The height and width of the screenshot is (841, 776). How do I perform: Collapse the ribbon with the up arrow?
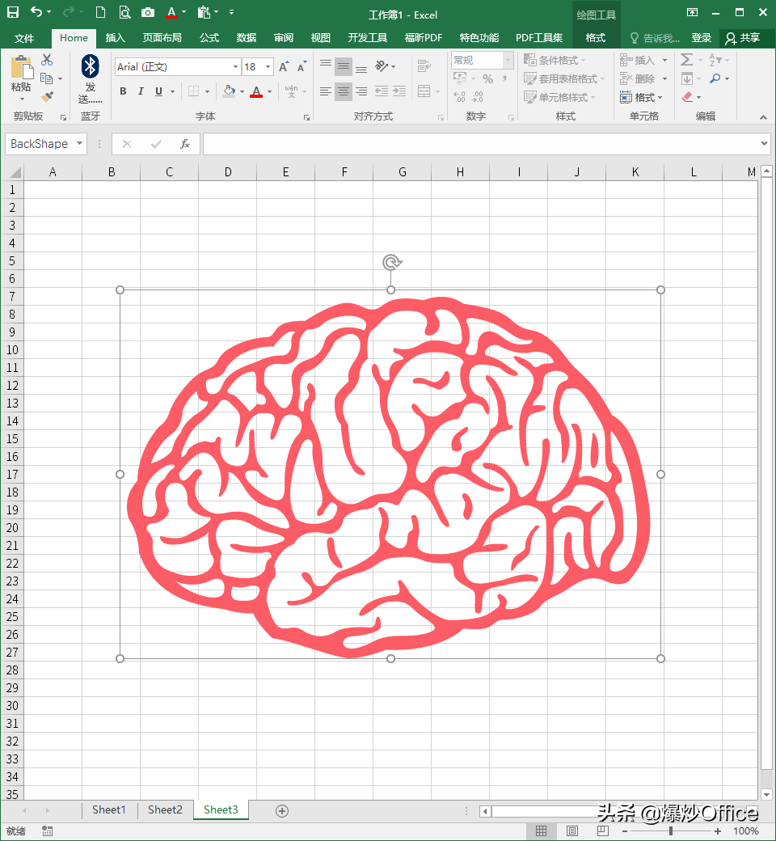[x=763, y=117]
